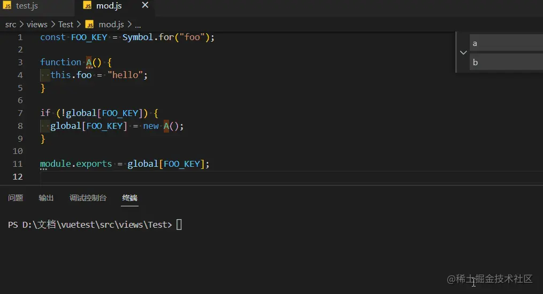Open the Test breadcrumb segment
The width and height of the screenshot is (543, 294).
coord(66,25)
